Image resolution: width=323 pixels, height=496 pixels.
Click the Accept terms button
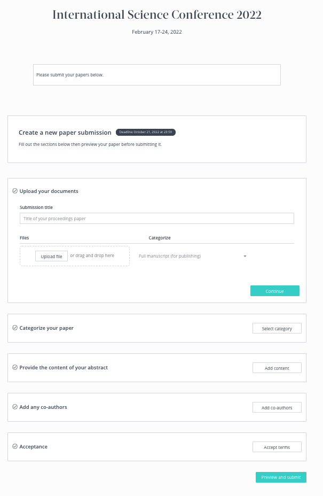click(277, 447)
